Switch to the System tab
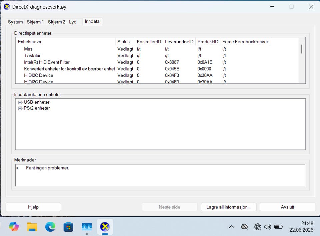The image size is (320, 236). coord(15,22)
